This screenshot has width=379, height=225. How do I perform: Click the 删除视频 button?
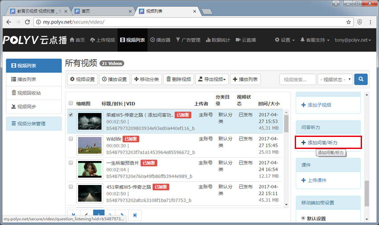coord(178,80)
